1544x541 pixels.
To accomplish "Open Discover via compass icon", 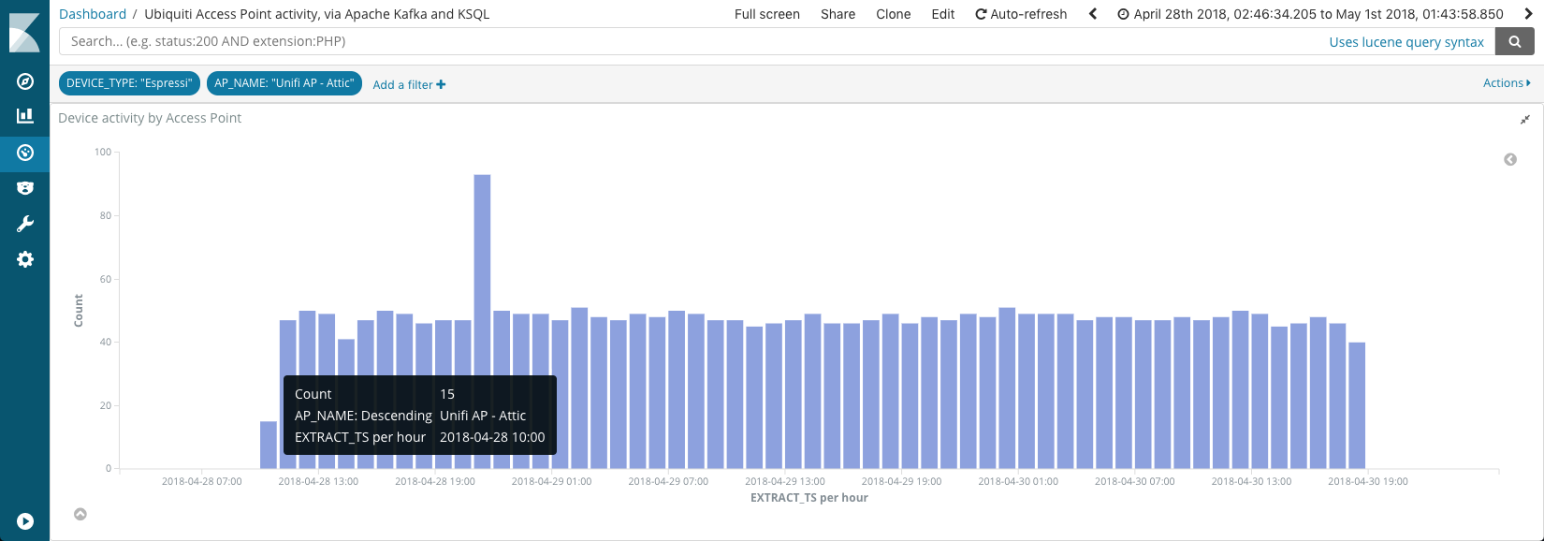I will [x=25, y=81].
